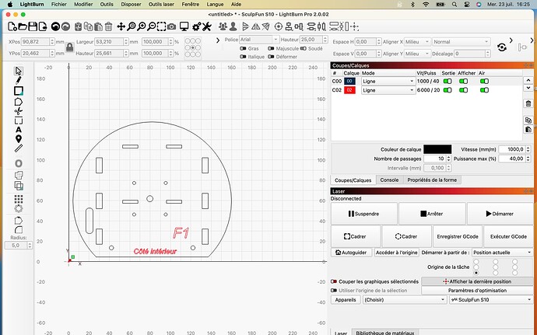Delete selection with the trash icon in toolbar
The image size is (537, 335).
108,26
